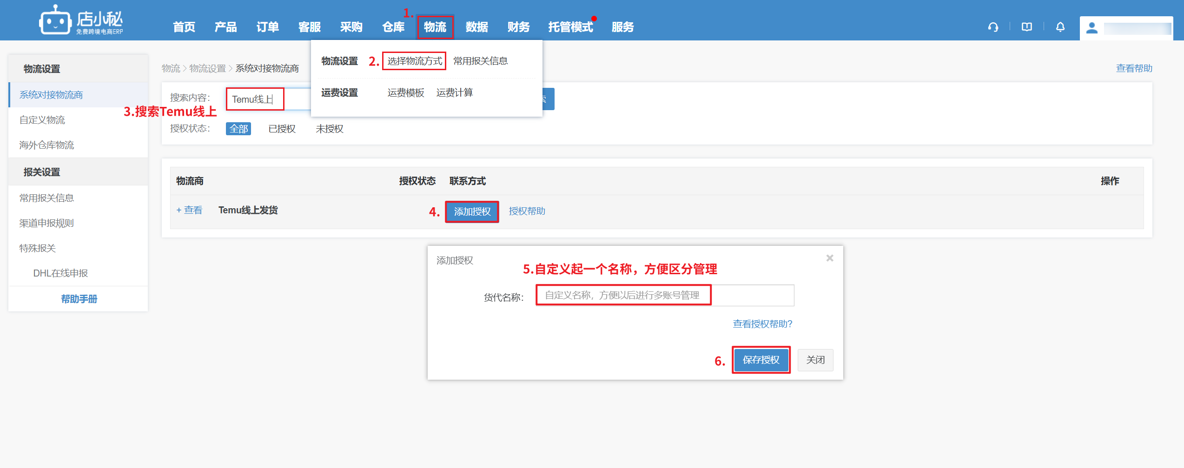Open the help book icon

pos(1026,27)
